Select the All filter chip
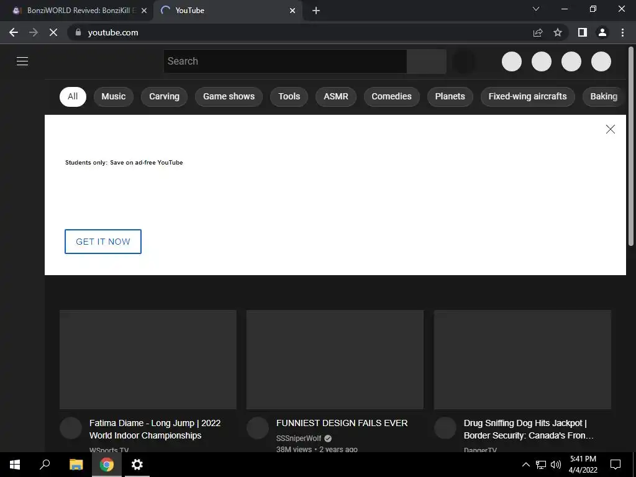Viewport: 636px width, 477px height. click(x=73, y=96)
